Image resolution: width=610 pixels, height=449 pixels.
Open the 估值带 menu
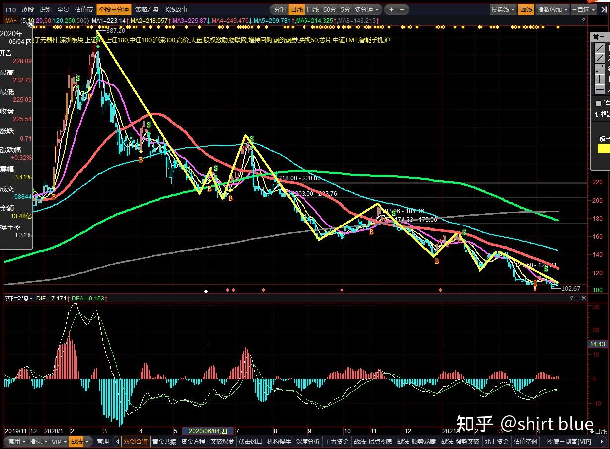pos(83,9)
